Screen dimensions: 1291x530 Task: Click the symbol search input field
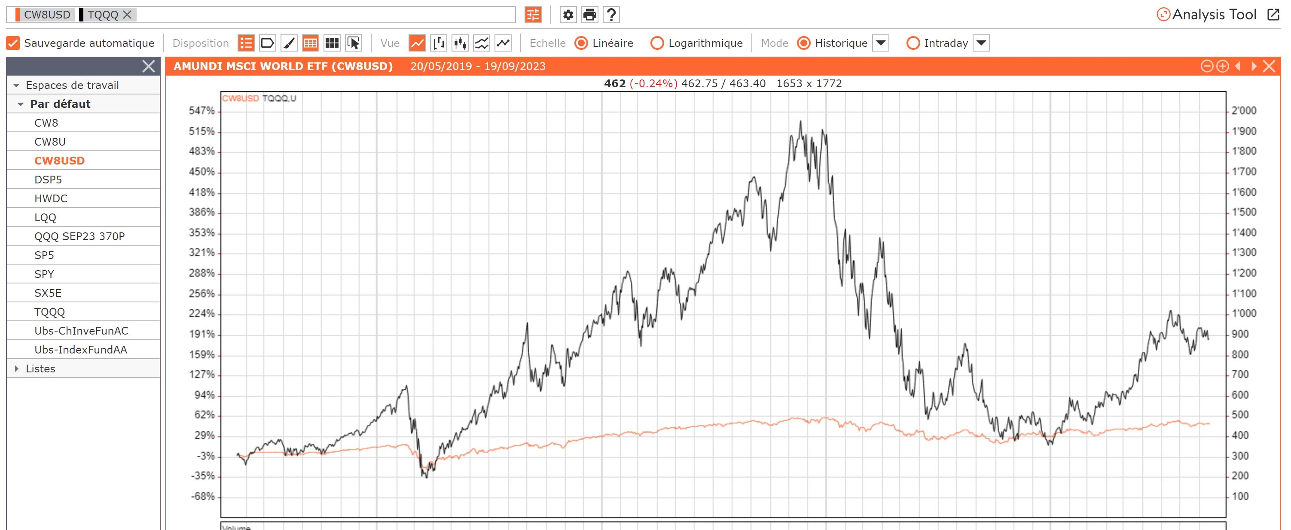click(x=326, y=15)
